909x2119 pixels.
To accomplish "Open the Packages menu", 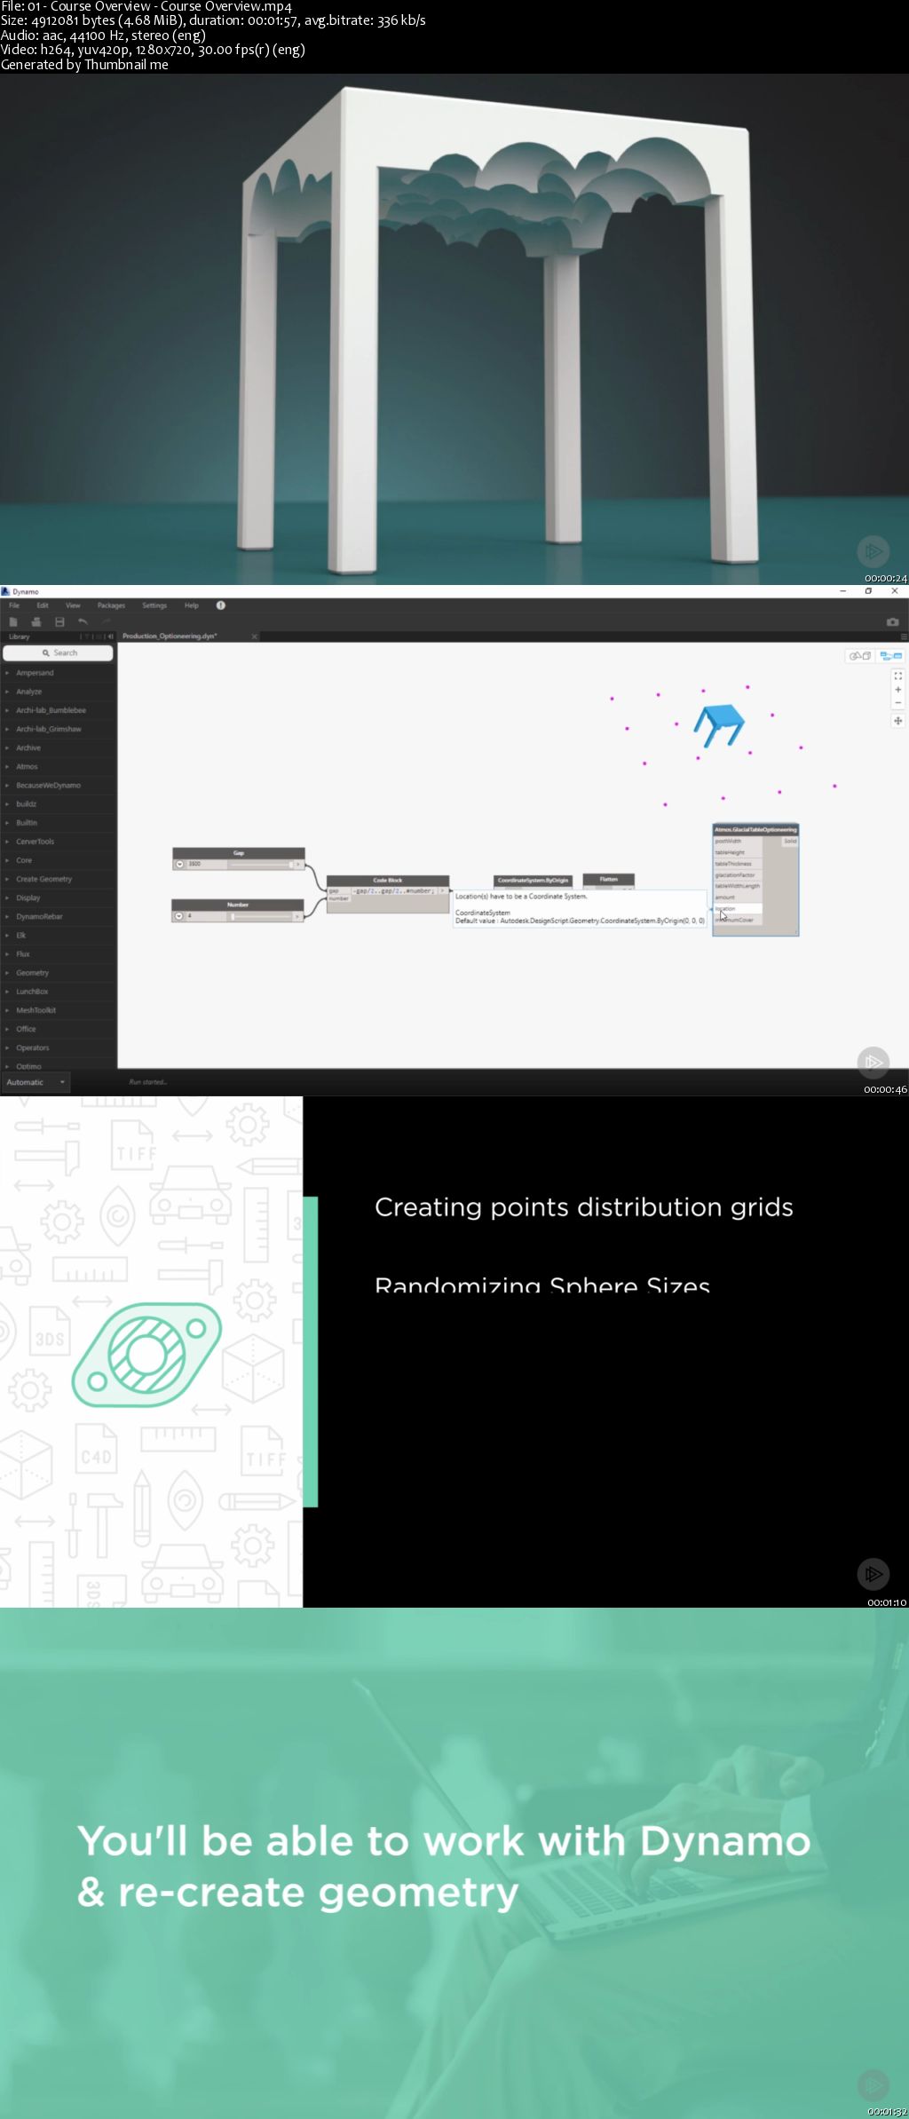I will pos(111,605).
